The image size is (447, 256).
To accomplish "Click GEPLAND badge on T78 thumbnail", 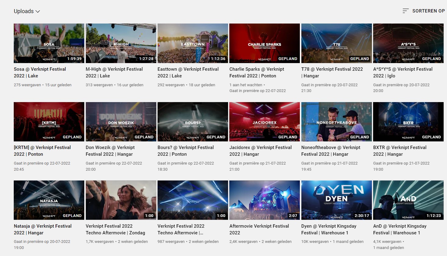I will (x=360, y=59).
